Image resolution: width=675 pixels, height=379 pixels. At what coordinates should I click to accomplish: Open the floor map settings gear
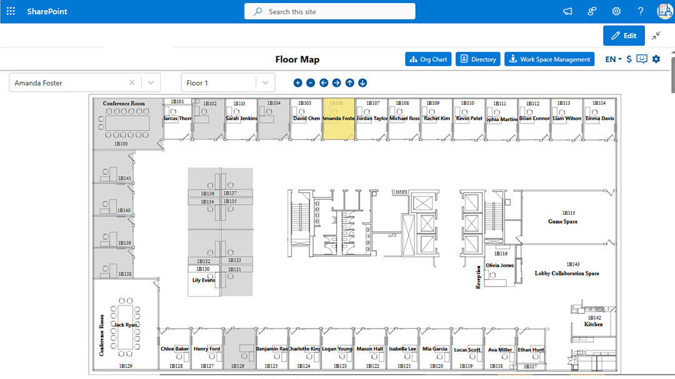coord(656,59)
